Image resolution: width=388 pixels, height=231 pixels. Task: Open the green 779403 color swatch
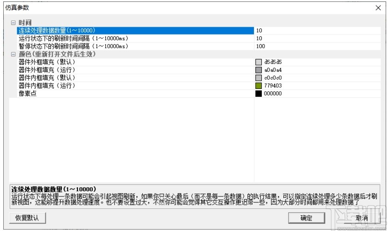tap(259, 86)
